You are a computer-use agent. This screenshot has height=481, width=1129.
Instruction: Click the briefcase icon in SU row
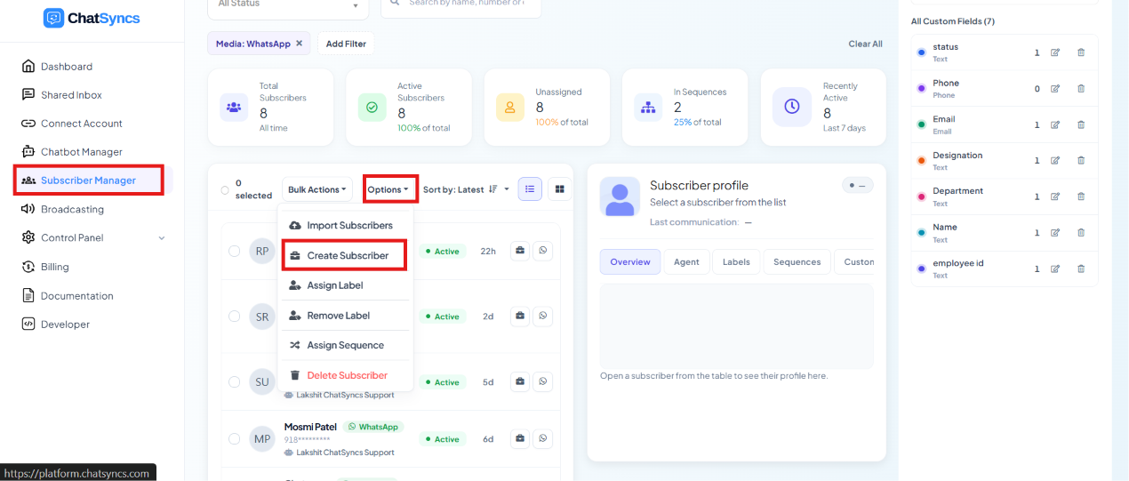520,381
